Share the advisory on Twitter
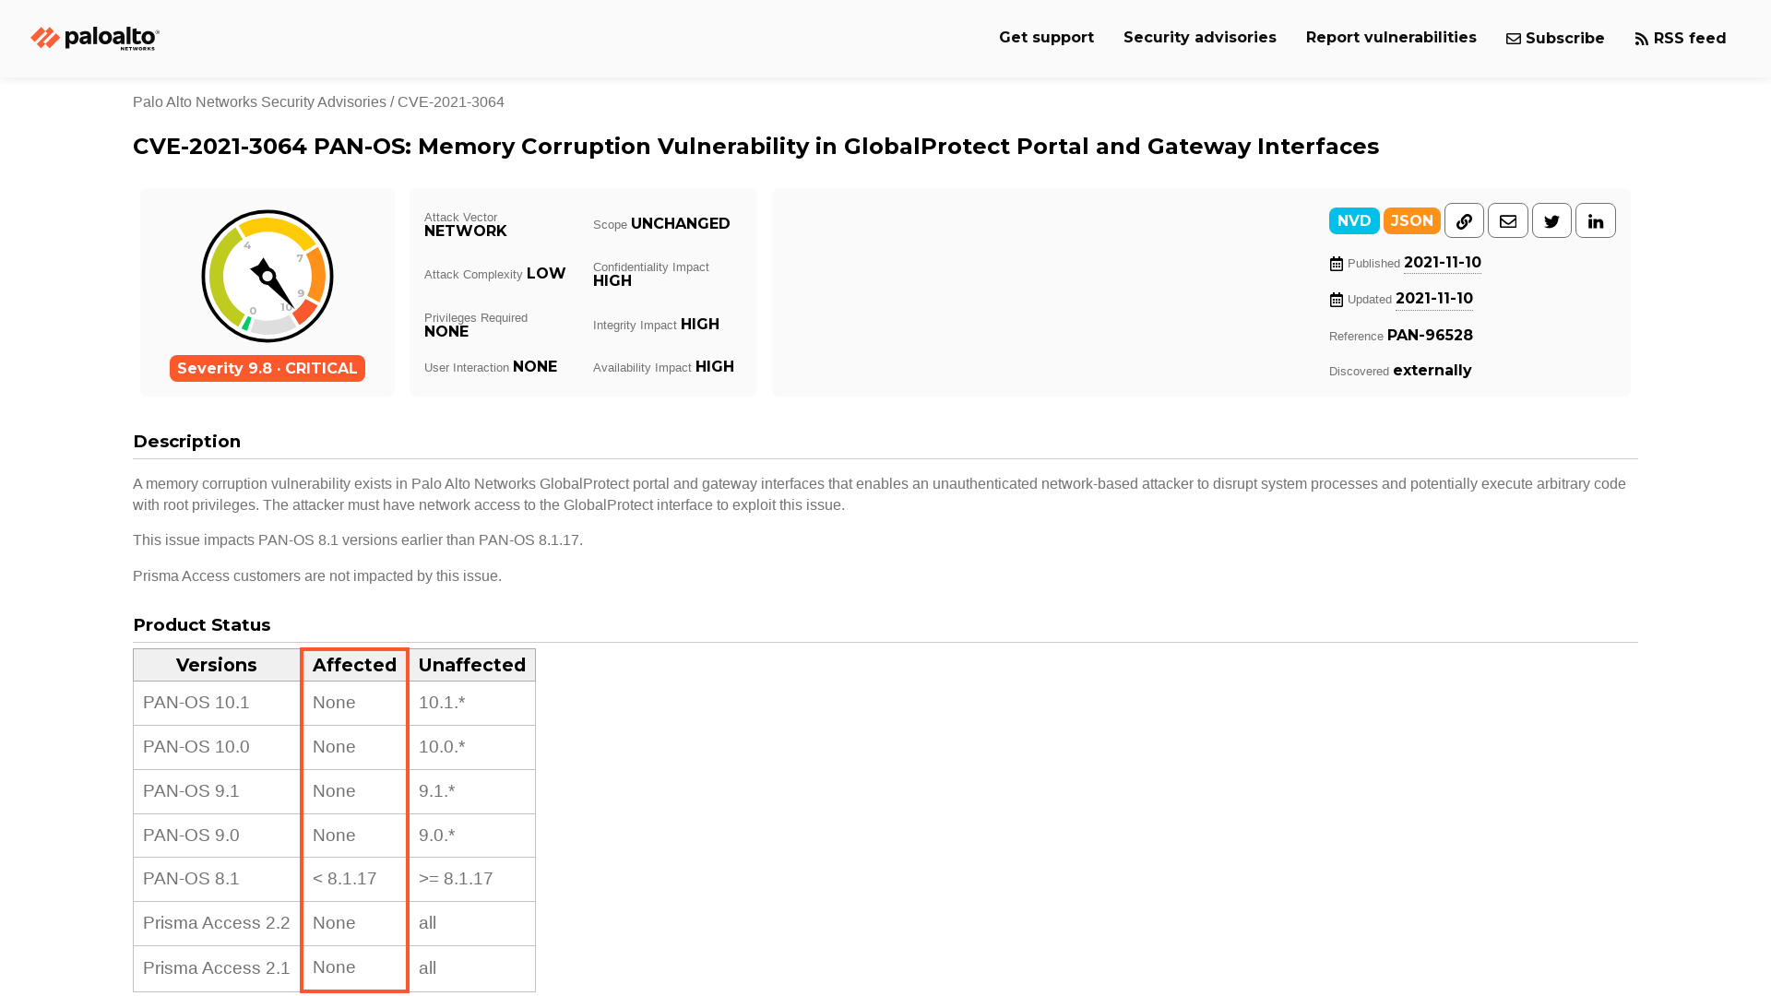 pyautogui.click(x=1551, y=220)
